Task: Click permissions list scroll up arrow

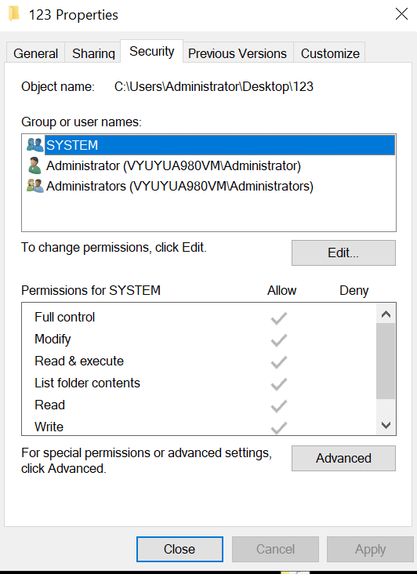Action: (x=386, y=314)
